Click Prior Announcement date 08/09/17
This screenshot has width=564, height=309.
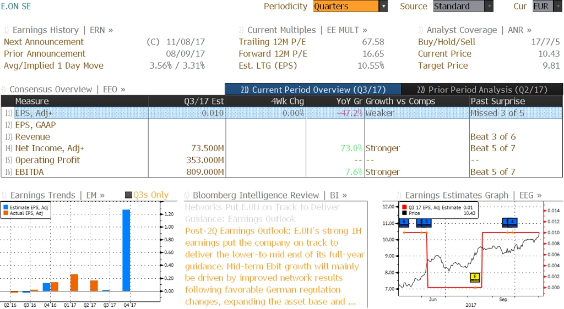[x=186, y=54]
